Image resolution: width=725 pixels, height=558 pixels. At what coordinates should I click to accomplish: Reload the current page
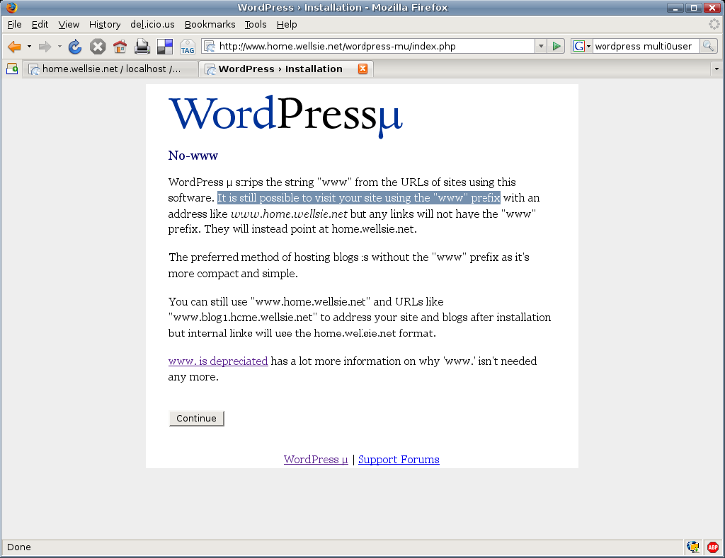(75, 47)
